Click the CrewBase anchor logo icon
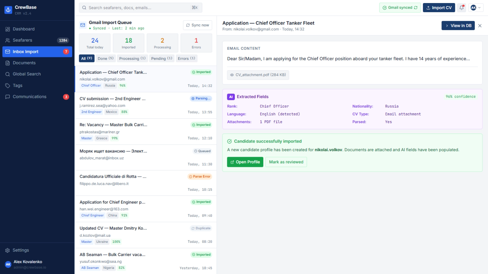This screenshot has width=488, height=274. coord(8,10)
